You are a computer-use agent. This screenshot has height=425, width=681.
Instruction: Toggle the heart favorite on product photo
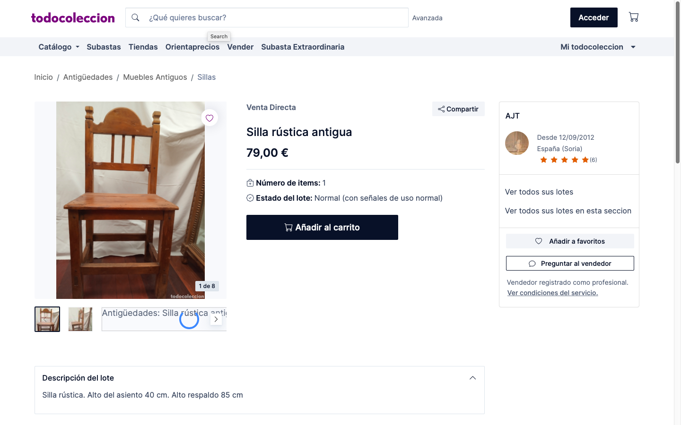(210, 118)
